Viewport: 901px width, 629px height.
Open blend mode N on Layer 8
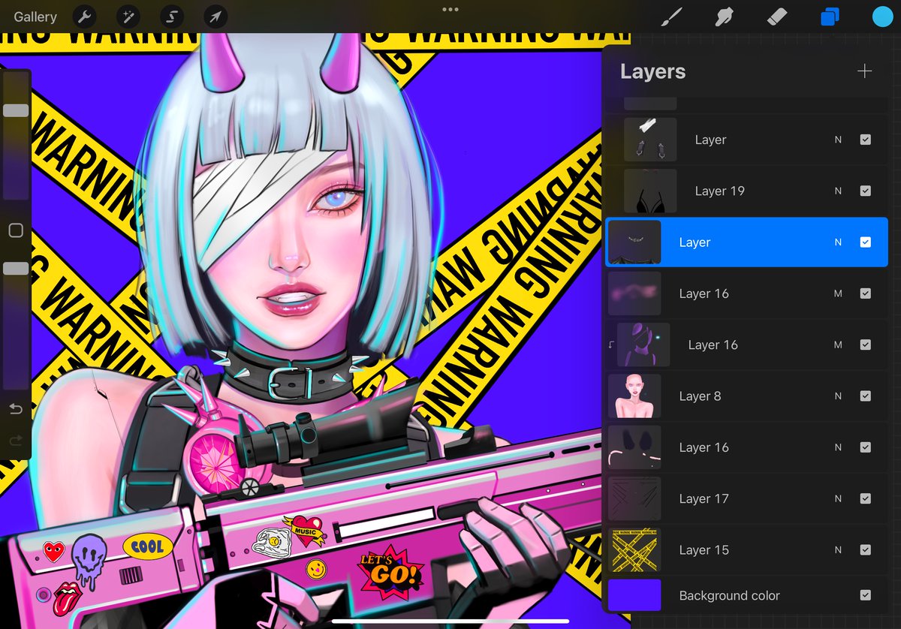(838, 396)
